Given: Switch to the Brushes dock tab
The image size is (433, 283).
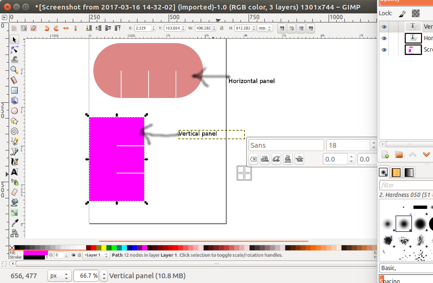Looking at the screenshot, I should [x=383, y=173].
